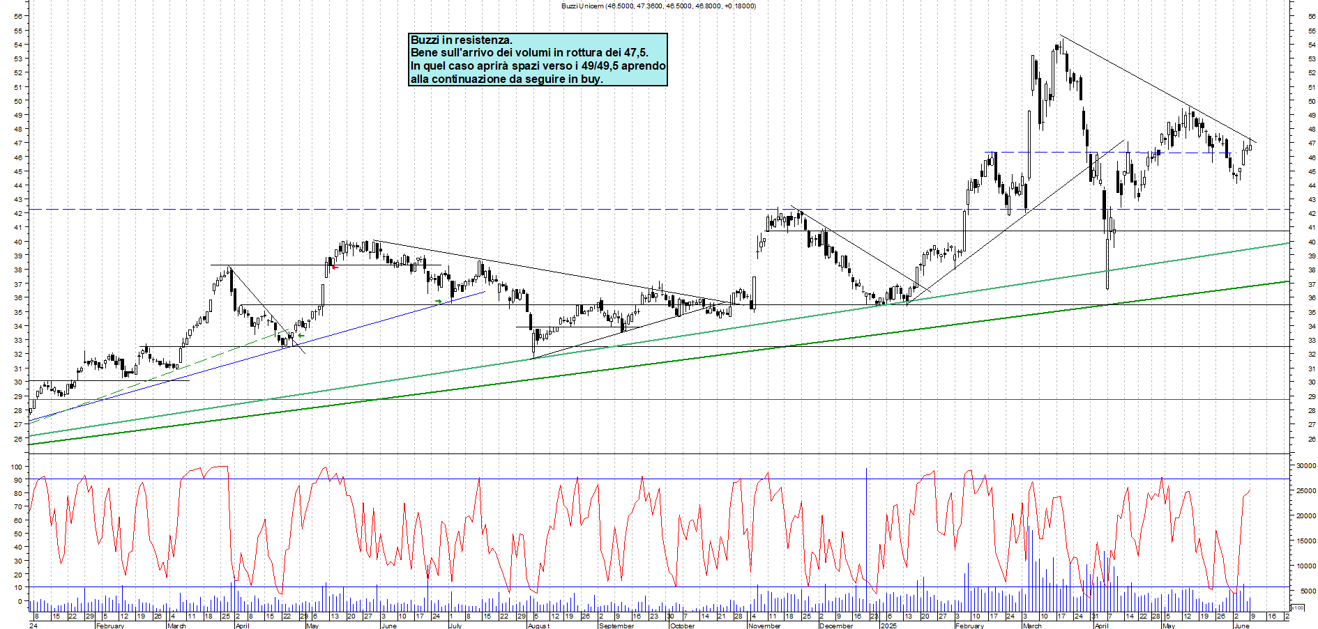
Task: Click the 5000 volume scale value
Action: pos(1308,591)
